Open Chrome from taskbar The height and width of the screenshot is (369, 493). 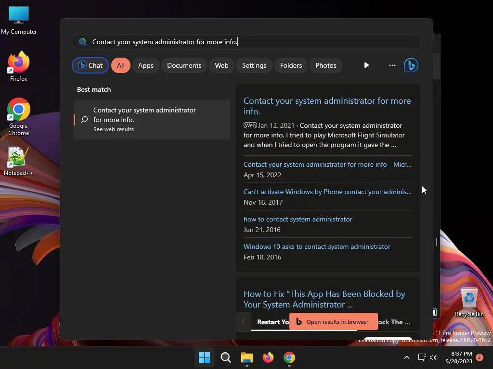point(289,357)
